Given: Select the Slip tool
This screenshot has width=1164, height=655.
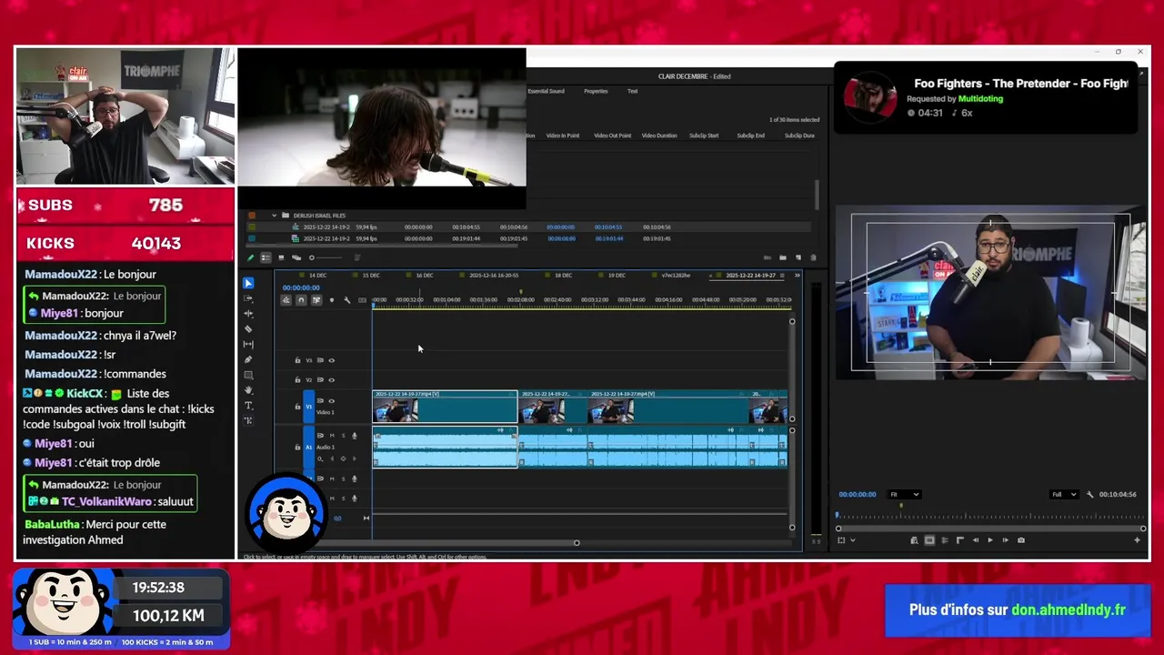Looking at the screenshot, I should pos(248,344).
